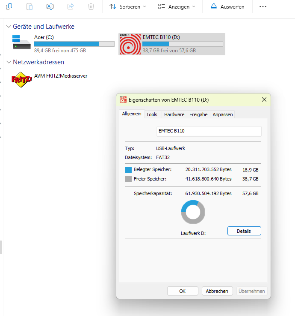Click the Details button
The width and height of the screenshot is (295, 316).
pos(244,231)
